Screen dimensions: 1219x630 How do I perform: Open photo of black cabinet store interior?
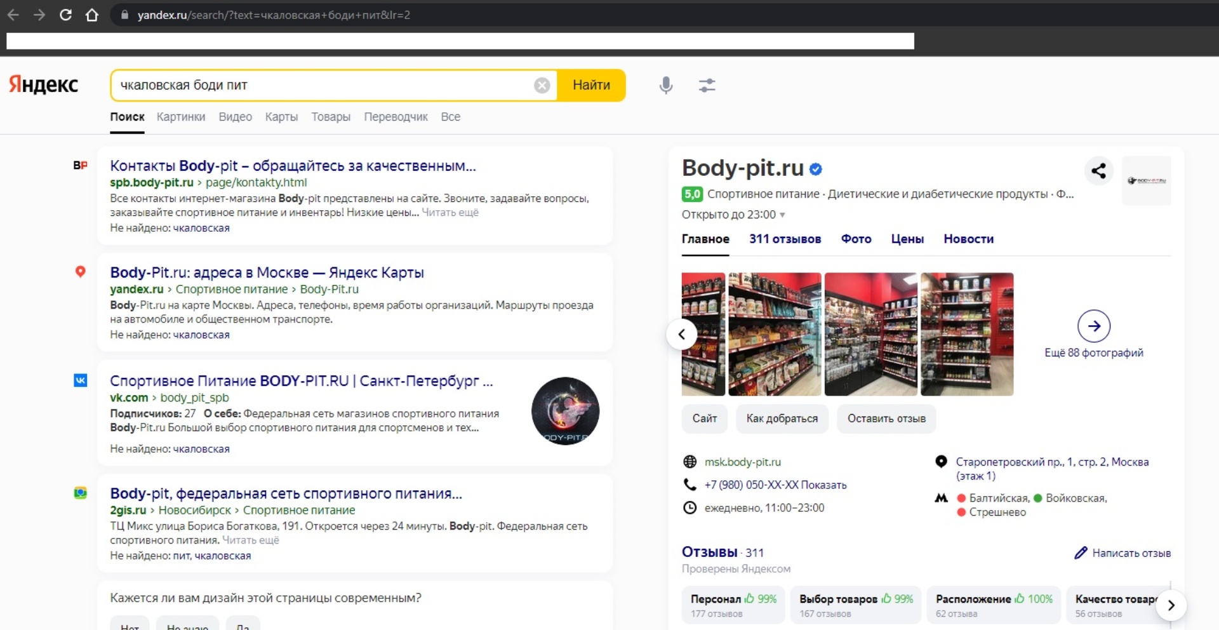[x=870, y=334]
